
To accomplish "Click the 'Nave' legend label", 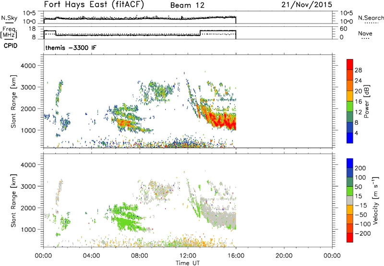I will 365,34.
